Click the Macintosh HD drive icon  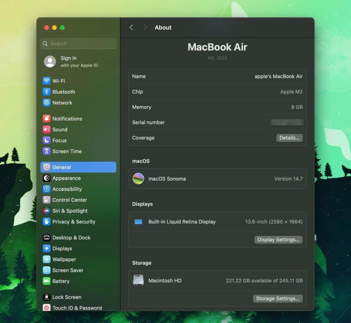(x=138, y=280)
